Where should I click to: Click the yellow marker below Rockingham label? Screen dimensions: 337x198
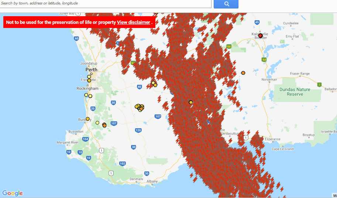tap(86, 95)
